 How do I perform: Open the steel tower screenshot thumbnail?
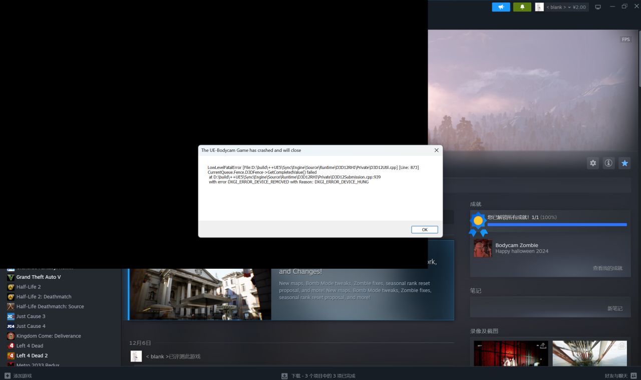[589, 353]
